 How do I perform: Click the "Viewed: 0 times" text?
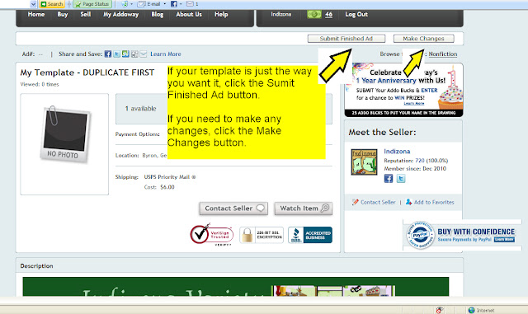40,84
